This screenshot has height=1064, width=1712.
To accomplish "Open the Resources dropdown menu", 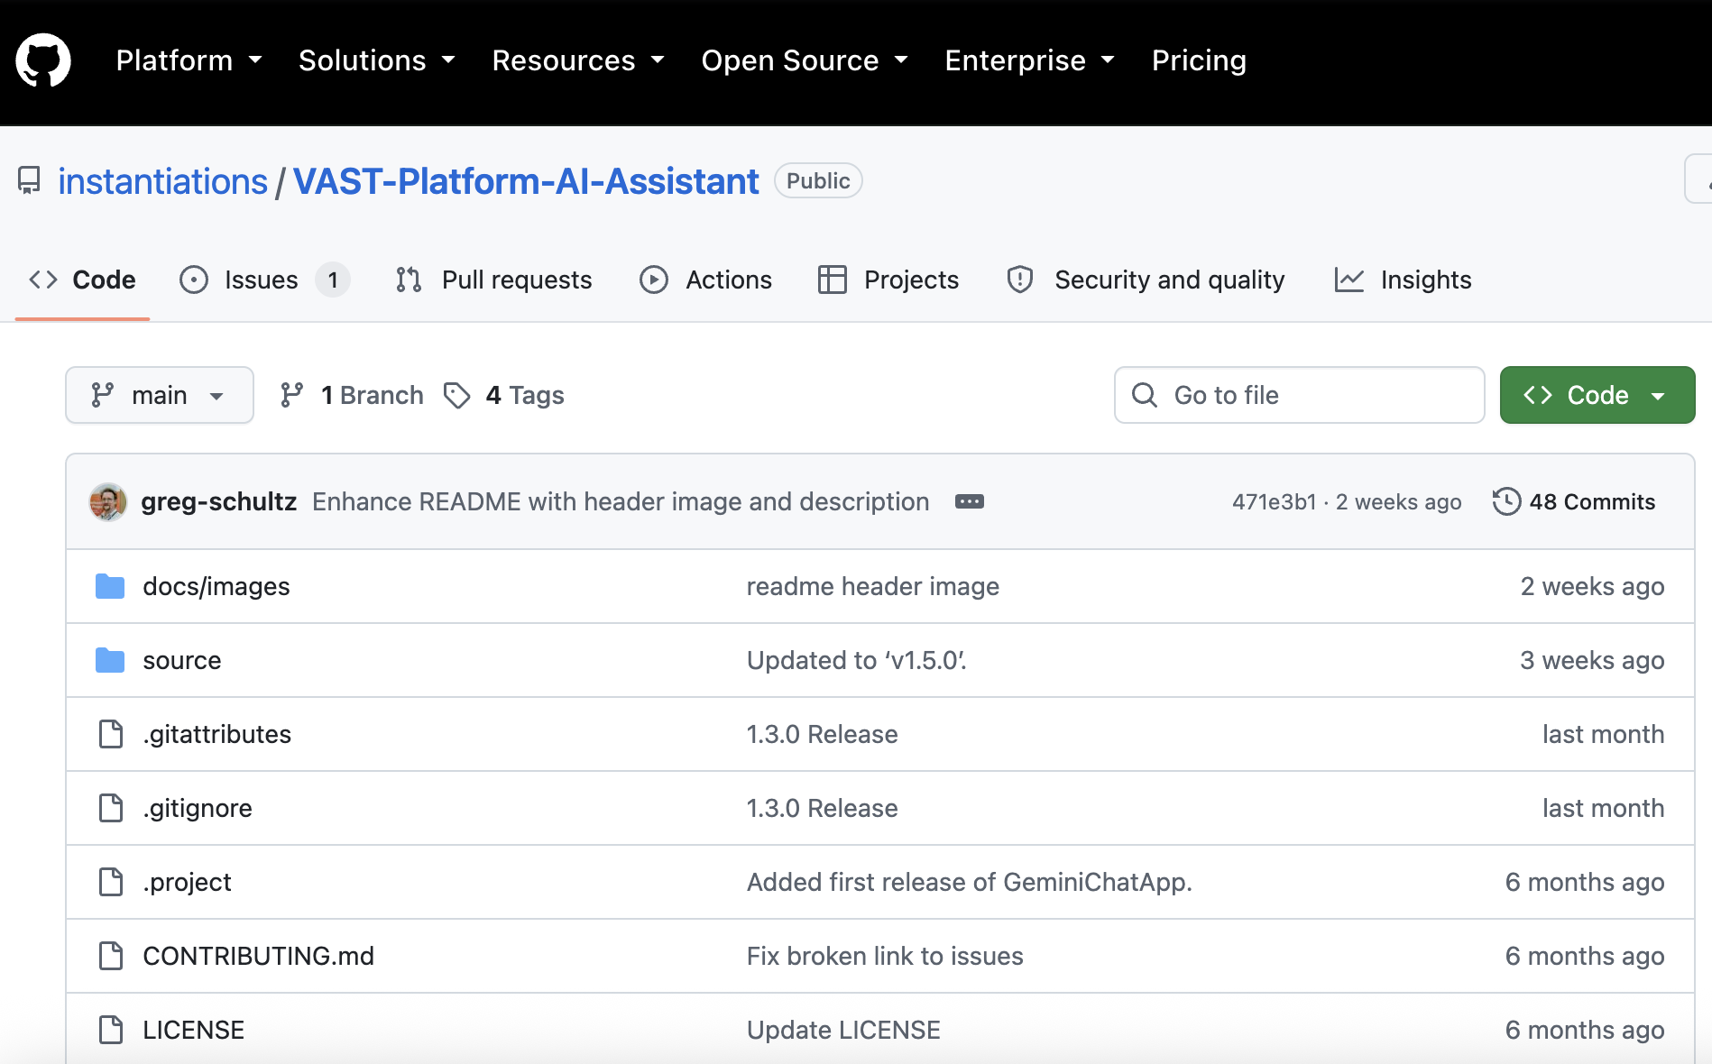I will point(578,60).
